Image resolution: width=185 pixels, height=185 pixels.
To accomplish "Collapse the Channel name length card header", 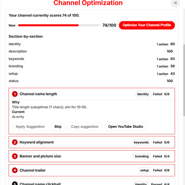I will [92, 94].
